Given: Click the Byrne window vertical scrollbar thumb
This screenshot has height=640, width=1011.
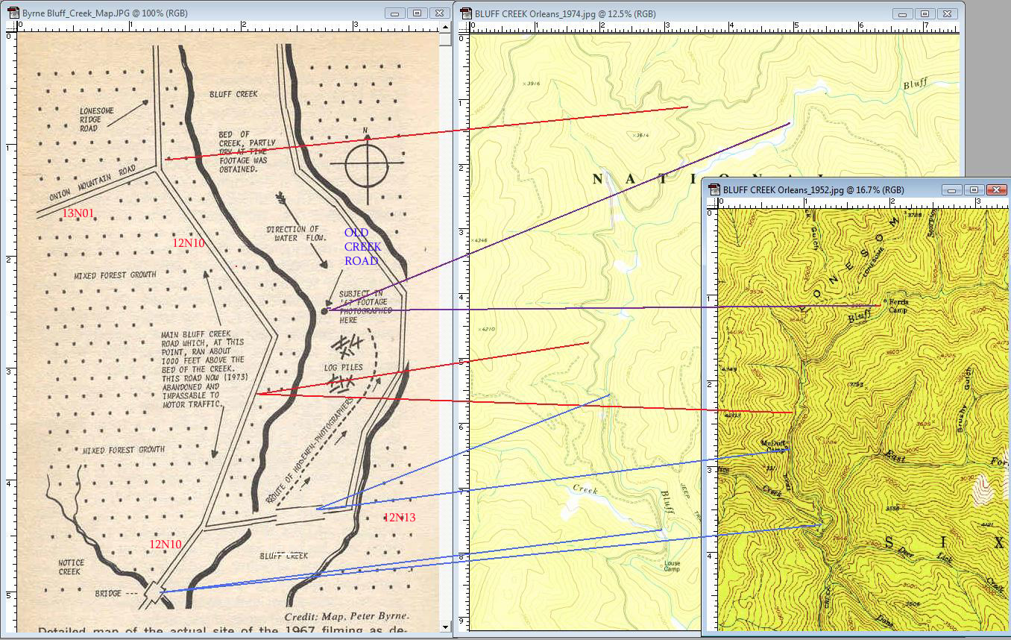Looking at the screenshot, I should [445, 40].
